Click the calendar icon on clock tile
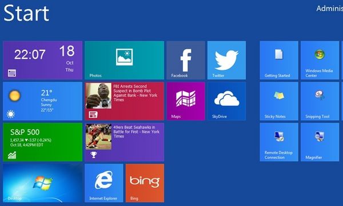 tap(12, 73)
